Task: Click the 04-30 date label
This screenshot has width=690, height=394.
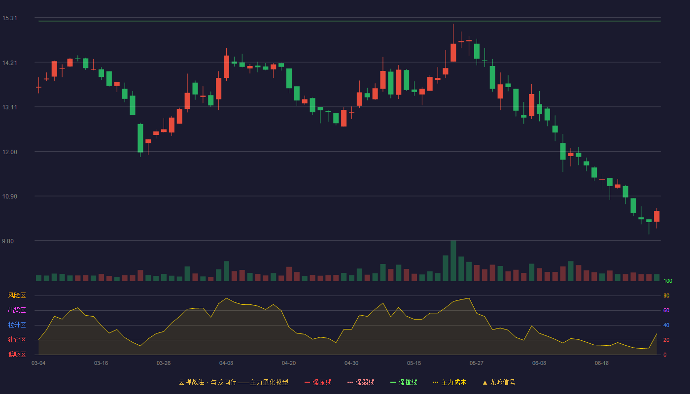Action: pos(351,363)
